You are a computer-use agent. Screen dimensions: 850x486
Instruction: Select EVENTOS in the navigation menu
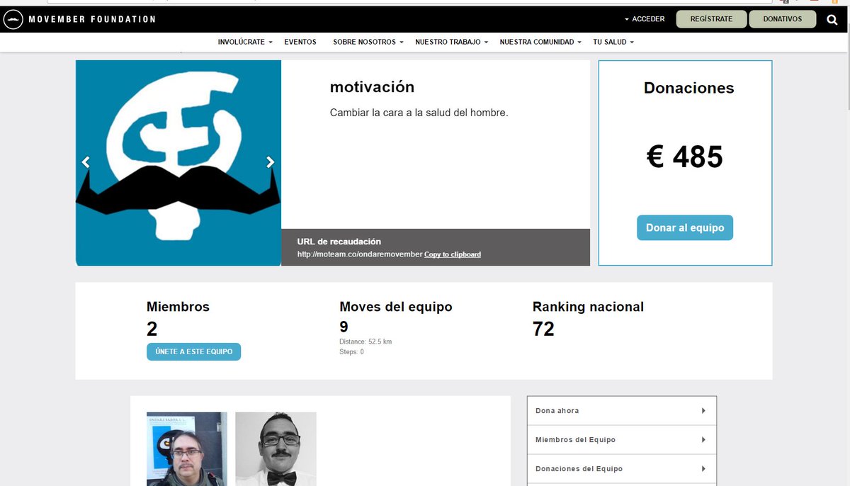(x=300, y=42)
